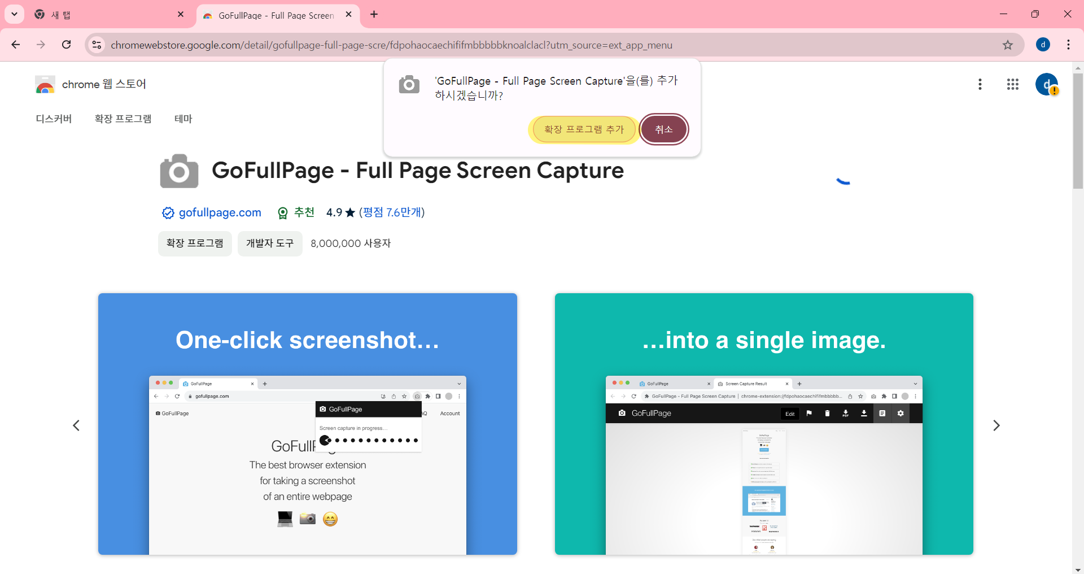The image size is (1084, 574).
Task: Show previous screenshot with left chevron
Action: [x=76, y=425]
